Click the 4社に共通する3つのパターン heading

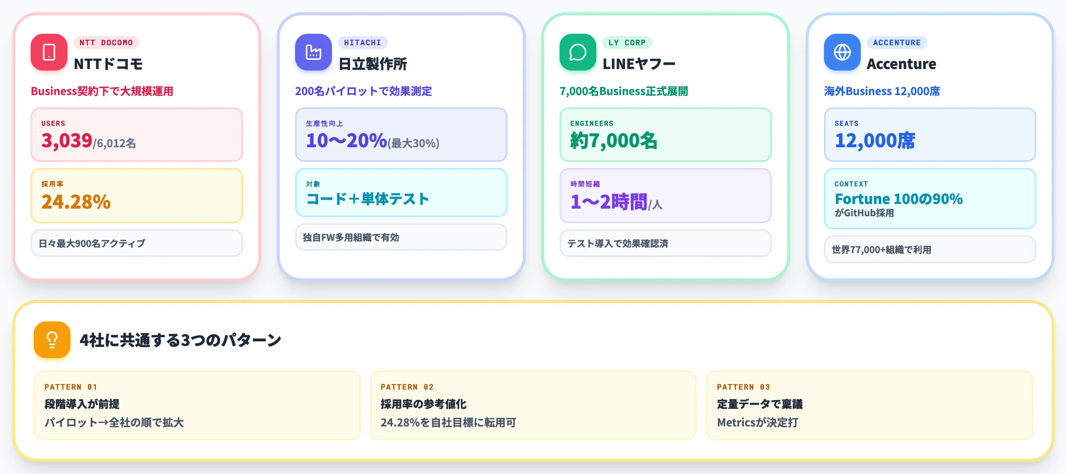181,340
